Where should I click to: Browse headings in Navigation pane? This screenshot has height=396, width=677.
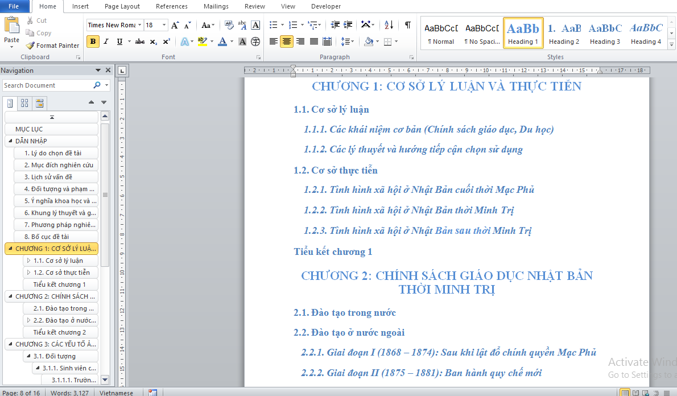pos(10,103)
